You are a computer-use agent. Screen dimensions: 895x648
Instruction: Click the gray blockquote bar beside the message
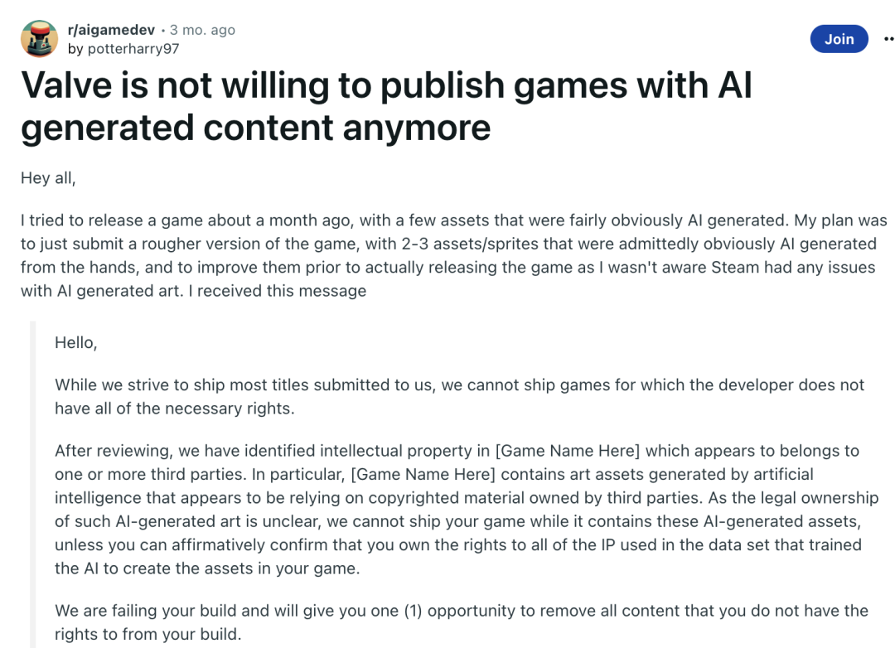[x=32, y=484]
